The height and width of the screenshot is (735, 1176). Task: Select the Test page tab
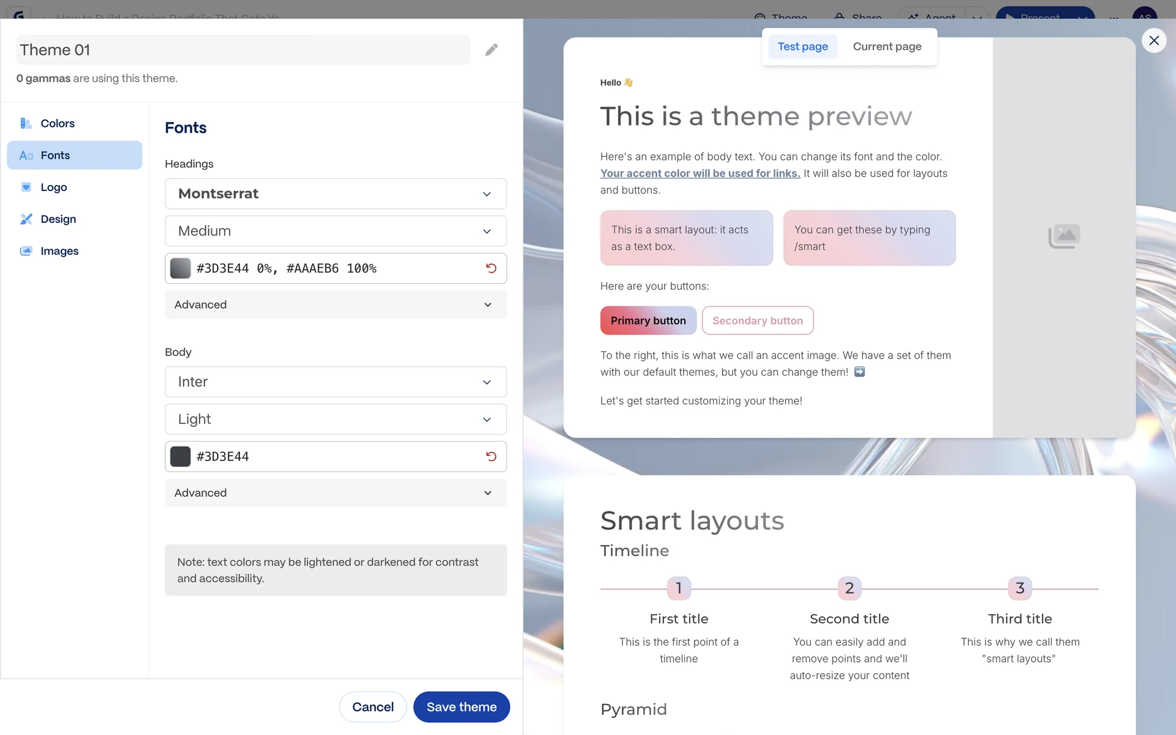point(802,47)
